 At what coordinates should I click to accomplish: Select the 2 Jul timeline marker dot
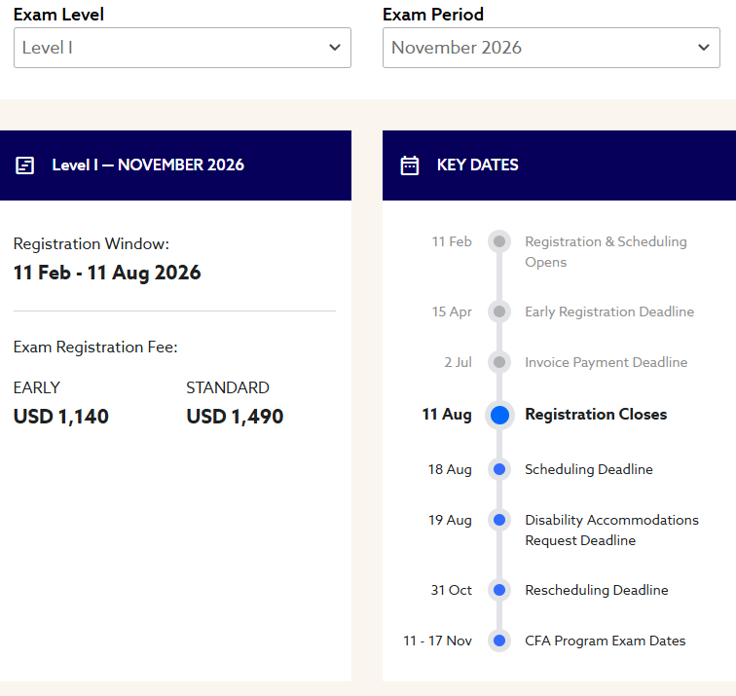click(499, 362)
